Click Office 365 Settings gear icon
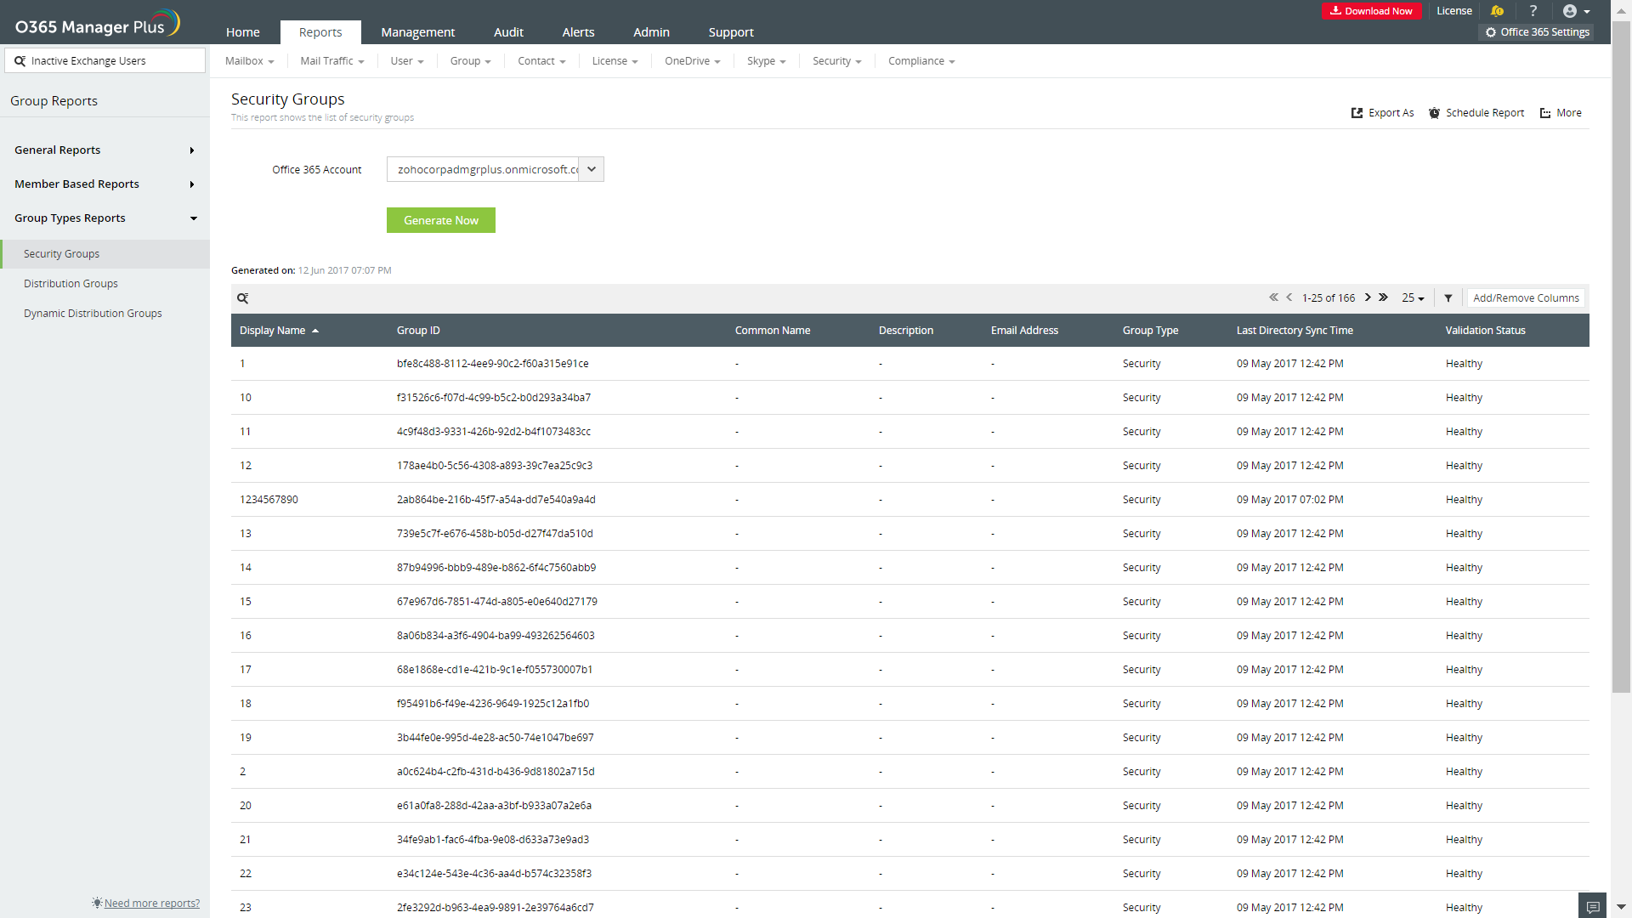The height and width of the screenshot is (918, 1632). pos(1491,32)
